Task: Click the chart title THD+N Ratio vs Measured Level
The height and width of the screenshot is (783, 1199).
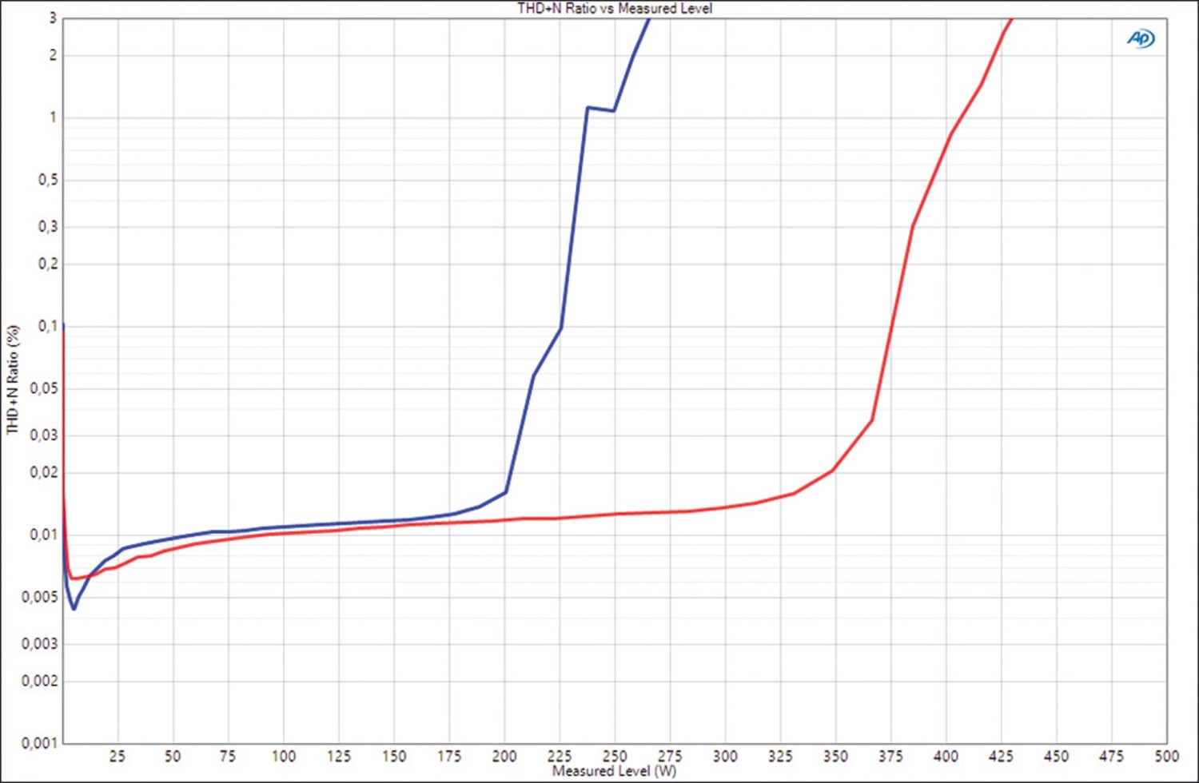Action: pos(614,8)
